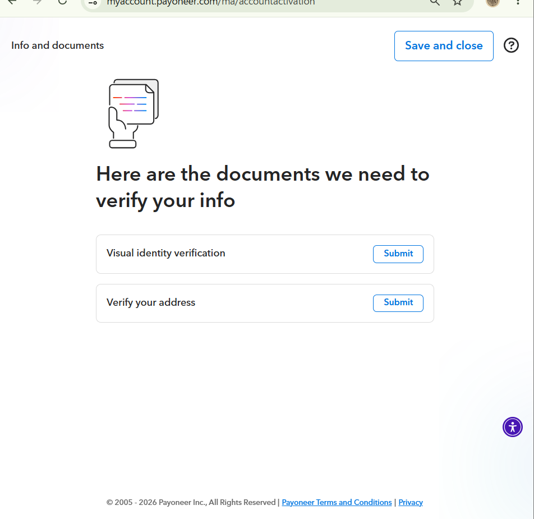Click the 'Info and documents' header text
Viewport: 534px width, 519px height.
point(57,45)
